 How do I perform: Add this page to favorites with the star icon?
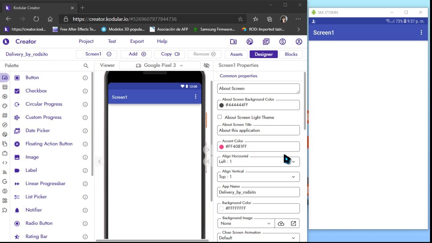240,19
